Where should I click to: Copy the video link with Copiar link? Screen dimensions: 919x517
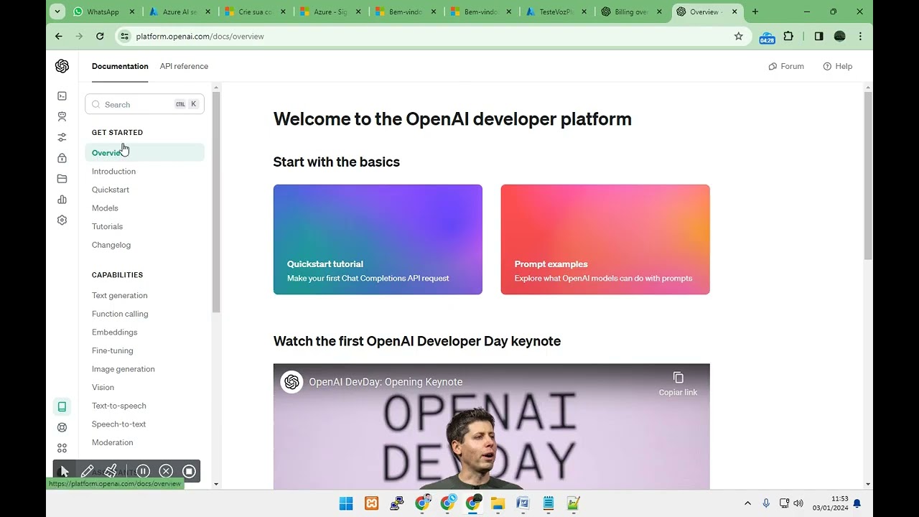pos(678,383)
